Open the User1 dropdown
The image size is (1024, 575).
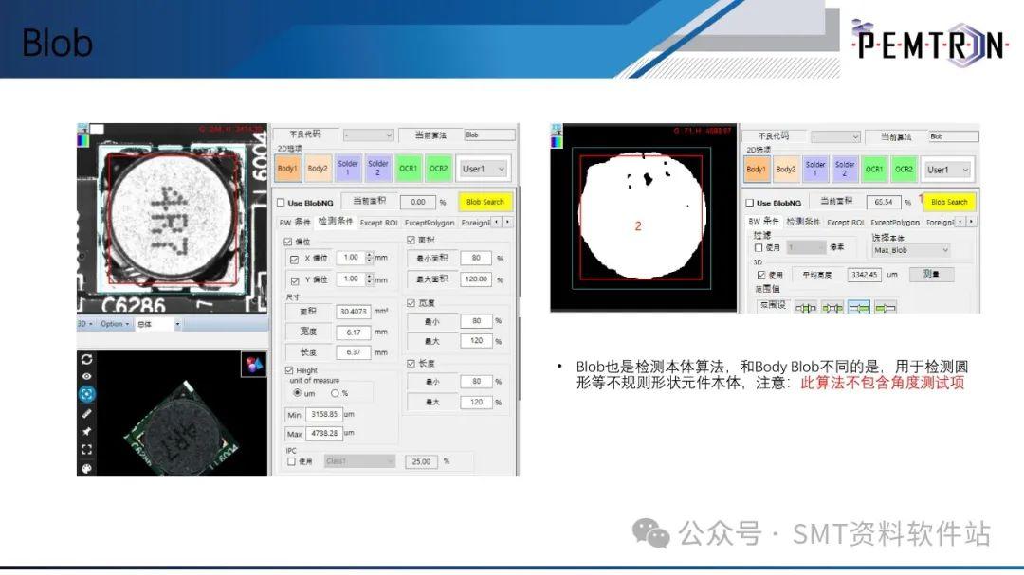point(484,169)
